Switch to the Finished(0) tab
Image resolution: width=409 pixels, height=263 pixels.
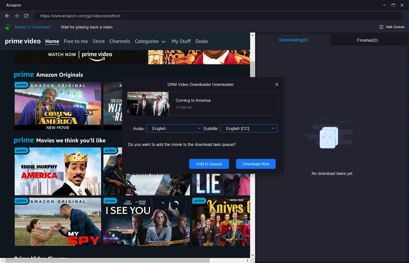(x=367, y=40)
